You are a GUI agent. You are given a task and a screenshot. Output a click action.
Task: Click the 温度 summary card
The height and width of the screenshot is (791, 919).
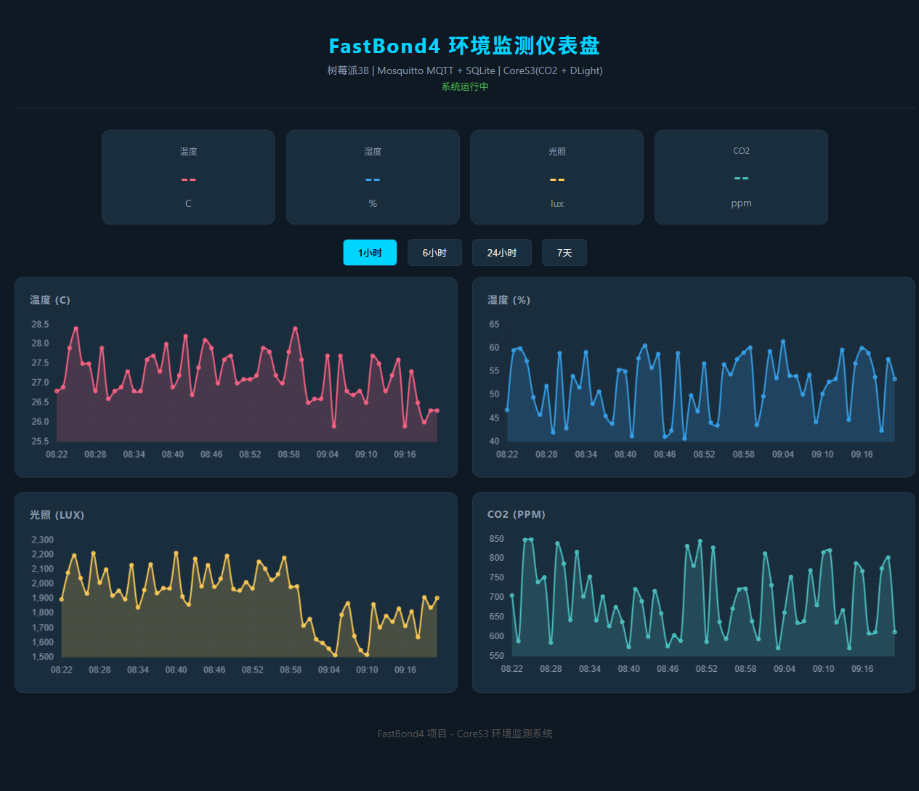[188, 177]
